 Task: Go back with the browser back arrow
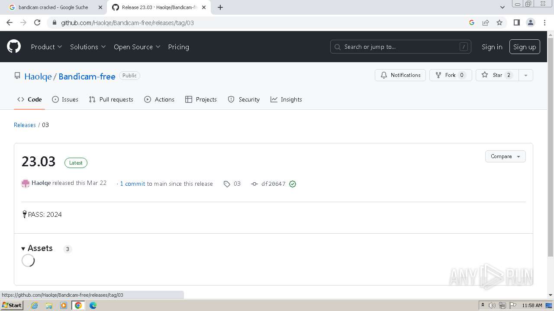(x=10, y=22)
